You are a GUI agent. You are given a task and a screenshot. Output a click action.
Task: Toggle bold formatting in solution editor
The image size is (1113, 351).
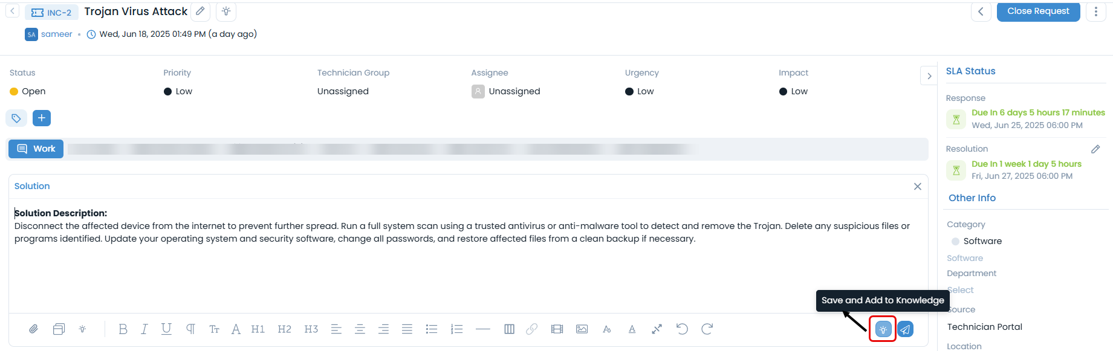pos(123,329)
